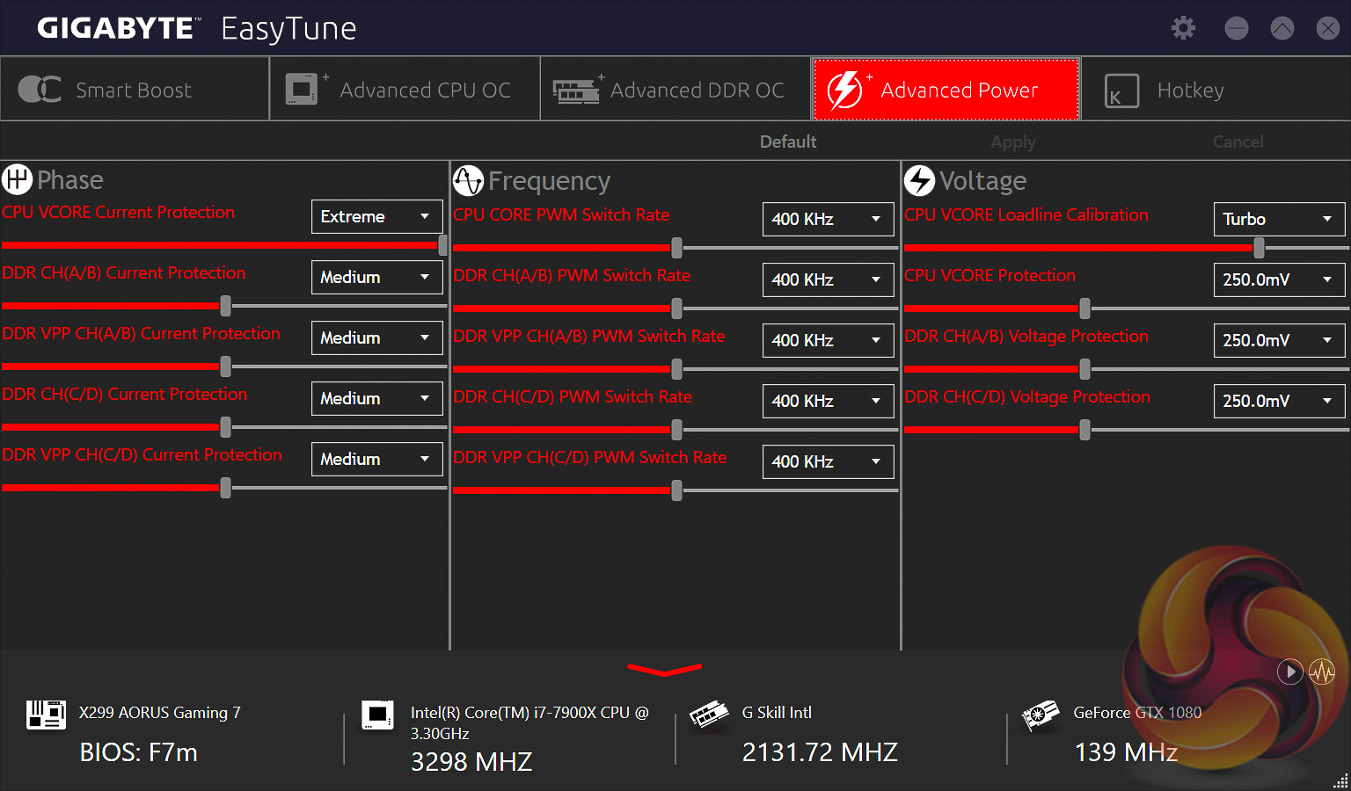Image resolution: width=1351 pixels, height=791 pixels.
Task: Open CPU VCORE Protection voltage dropdown
Action: 1279,279
